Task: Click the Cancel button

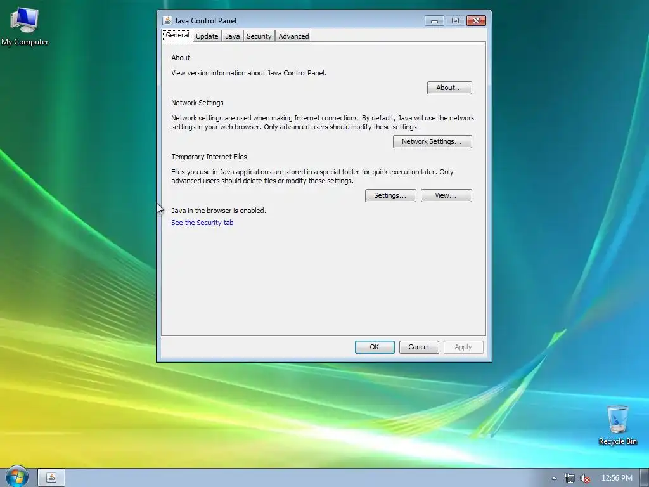Action: pyautogui.click(x=419, y=347)
